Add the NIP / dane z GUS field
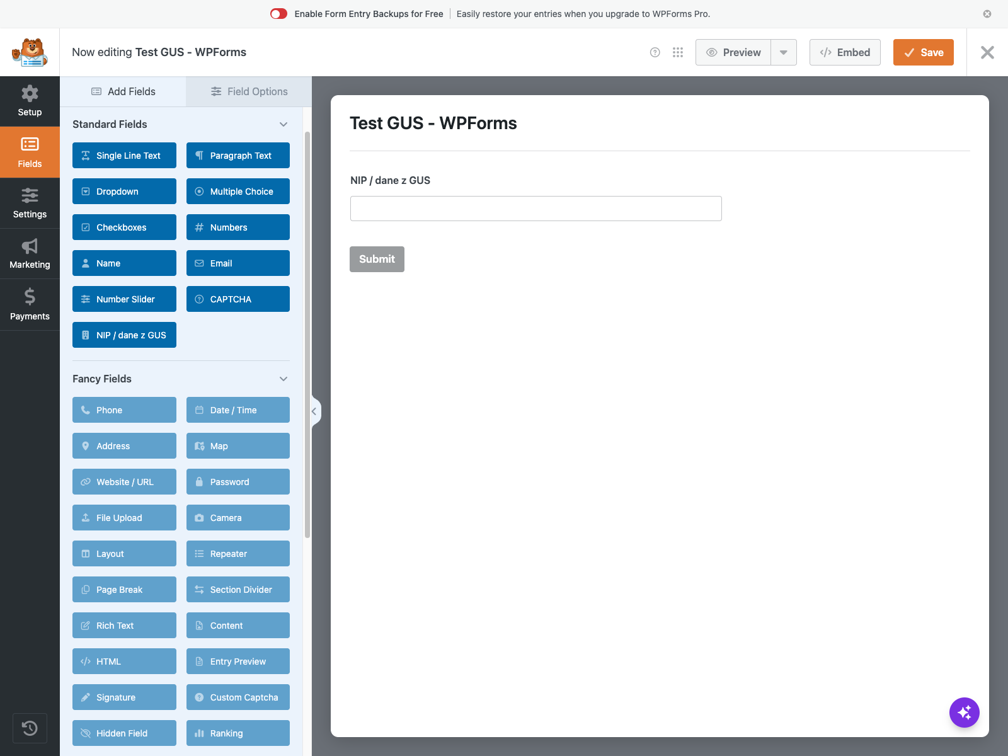This screenshot has width=1008, height=756. (124, 335)
